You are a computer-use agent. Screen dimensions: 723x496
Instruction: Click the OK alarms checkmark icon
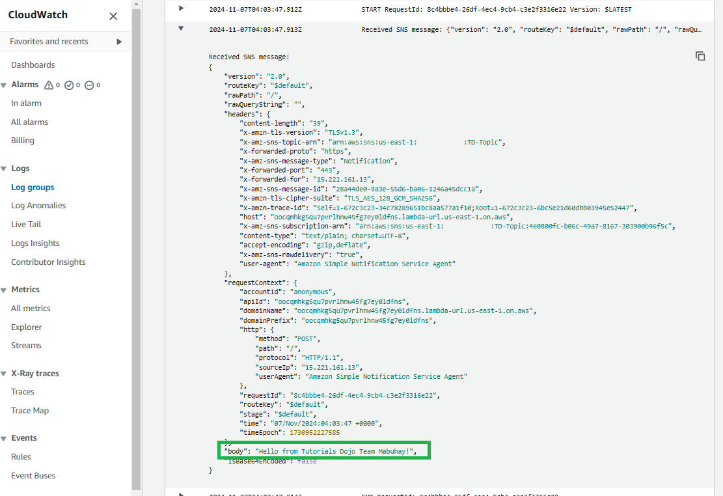(69, 85)
